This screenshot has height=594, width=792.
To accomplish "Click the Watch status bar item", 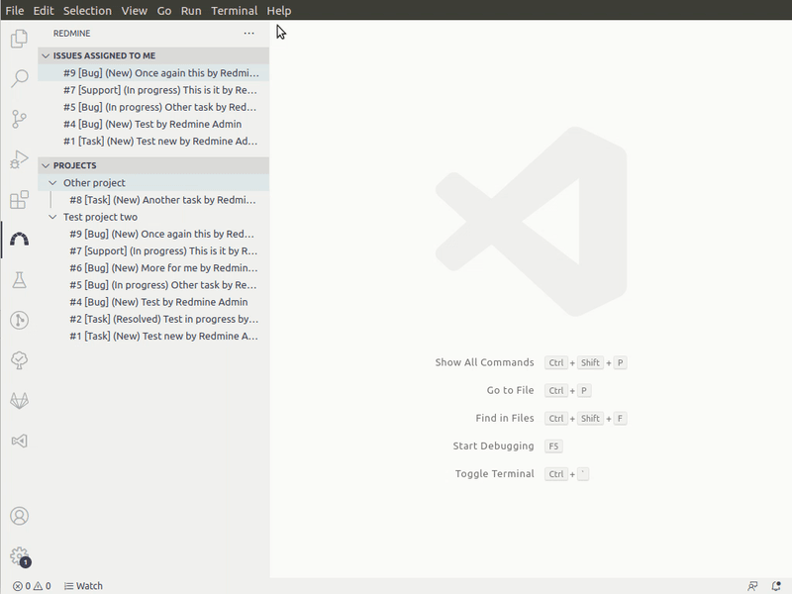I will click(x=83, y=586).
